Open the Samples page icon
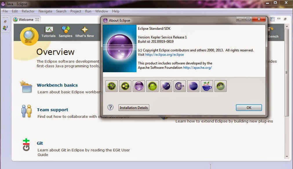The height and width of the screenshot is (169, 293). pos(65,29)
